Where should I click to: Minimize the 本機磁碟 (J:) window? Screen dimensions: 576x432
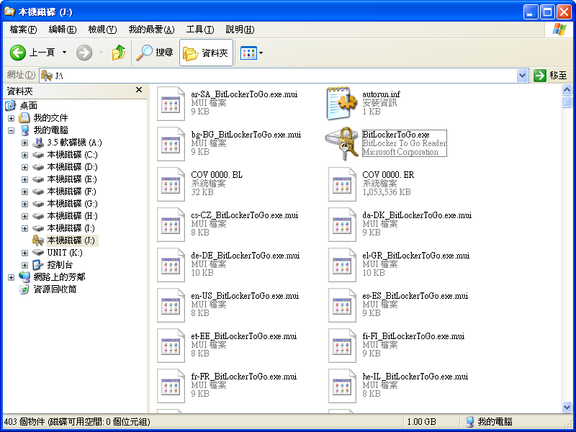(531, 12)
